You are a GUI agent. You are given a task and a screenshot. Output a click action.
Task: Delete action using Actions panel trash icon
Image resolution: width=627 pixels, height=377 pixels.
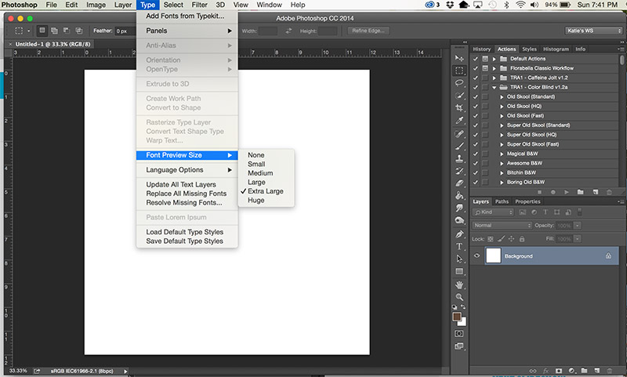tap(609, 192)
